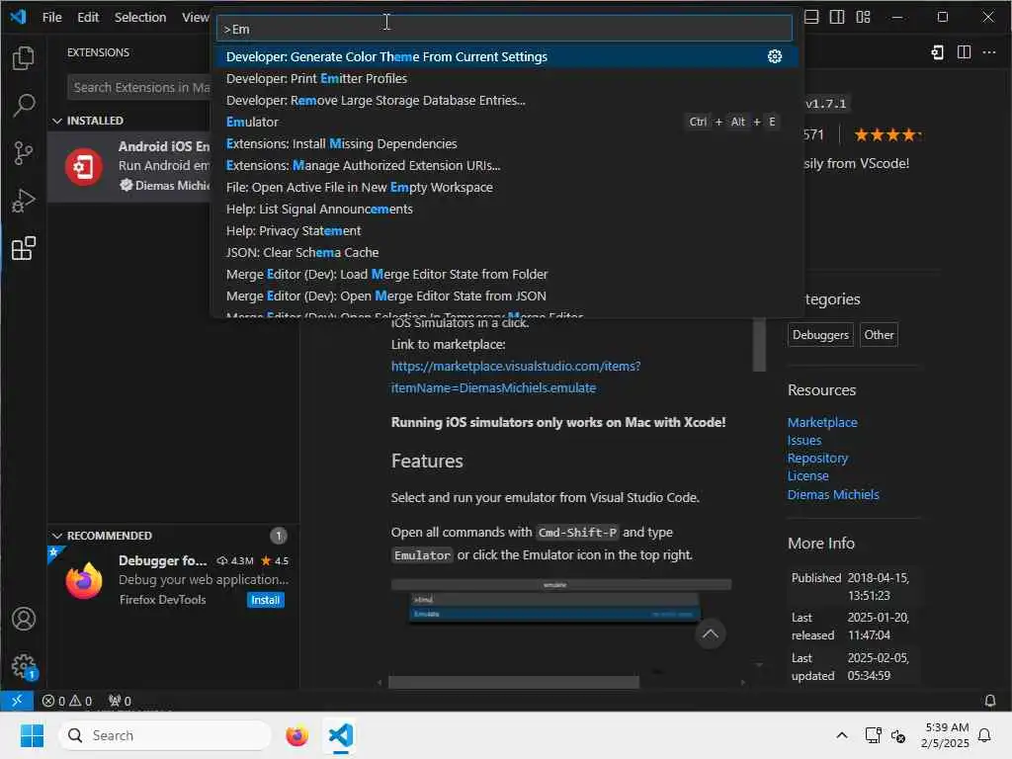The image size is (1012, 759).
Task: Open the License resource link
Action: pyautogui.click(x=807, y=476)
